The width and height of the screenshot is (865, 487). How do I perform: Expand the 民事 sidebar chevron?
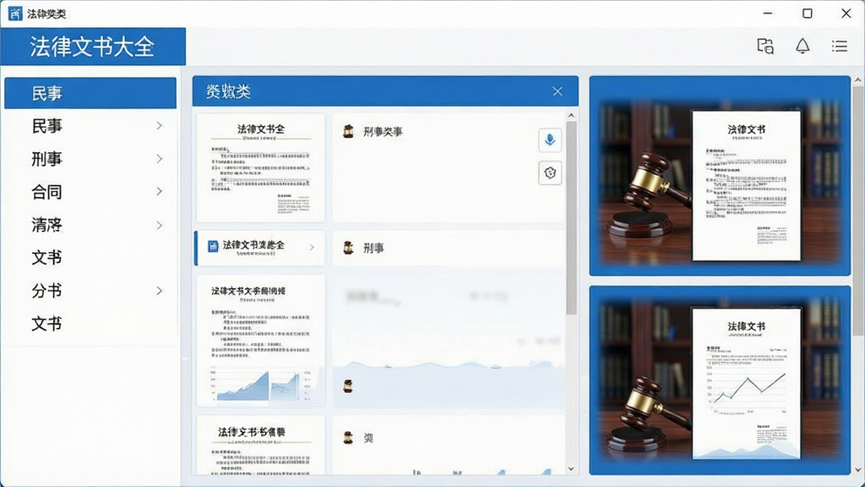coord(160,126)
